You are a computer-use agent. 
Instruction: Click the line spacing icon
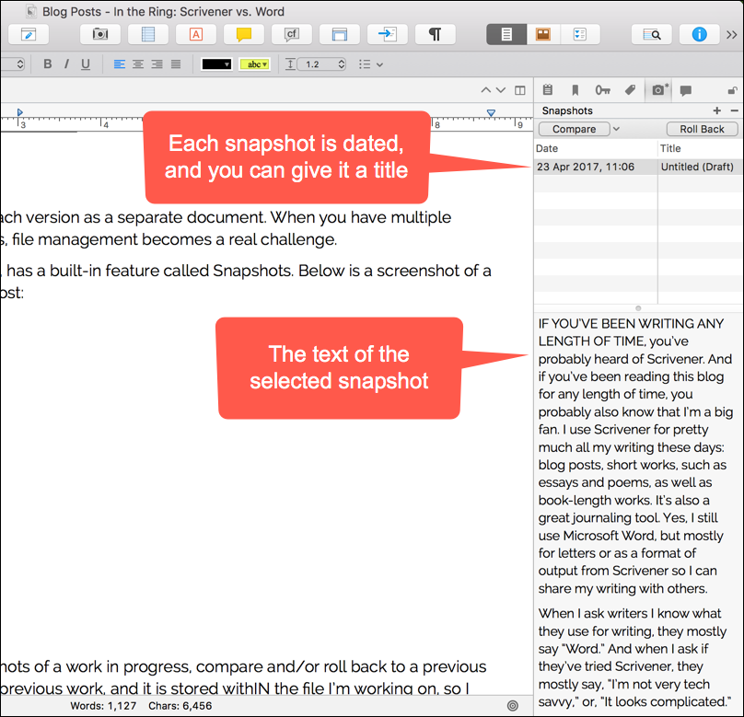[290, 64]
